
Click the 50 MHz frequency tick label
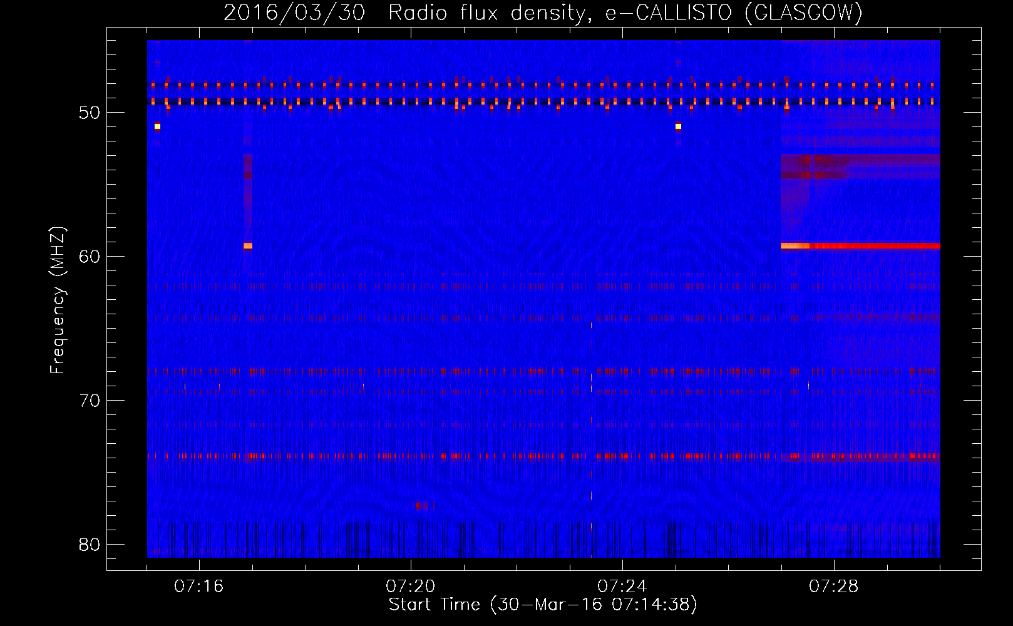90,113
